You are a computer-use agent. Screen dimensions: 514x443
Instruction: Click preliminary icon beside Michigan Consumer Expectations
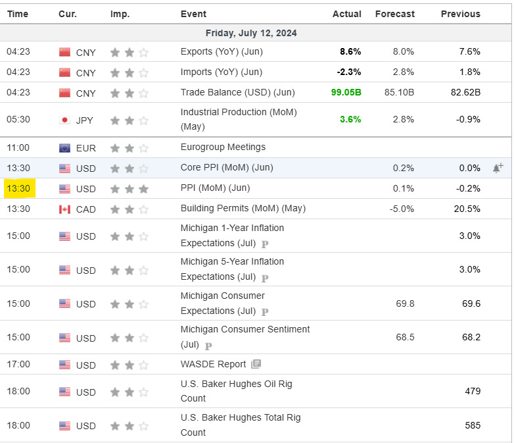pos(265,311)
